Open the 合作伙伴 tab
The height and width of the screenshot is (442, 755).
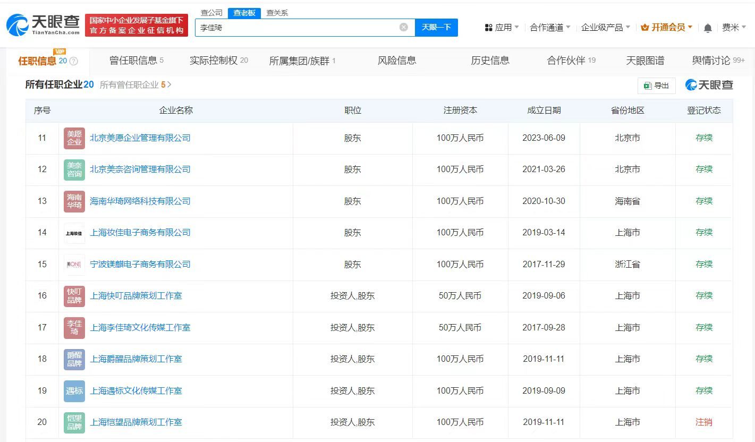coord(571,61)
